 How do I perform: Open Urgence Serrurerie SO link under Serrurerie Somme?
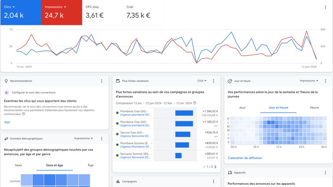click(135, 157)
